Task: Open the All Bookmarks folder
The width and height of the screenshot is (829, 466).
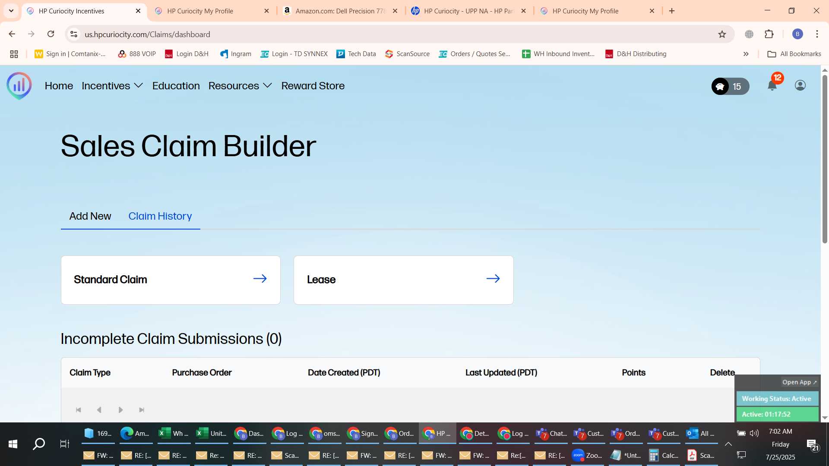Action: point(794,54)
